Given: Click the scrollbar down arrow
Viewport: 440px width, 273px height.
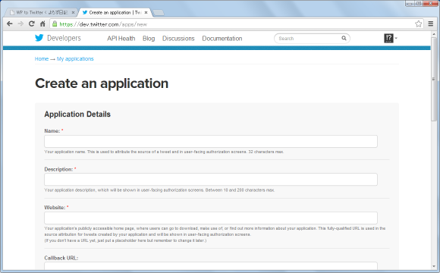Looking at the screenshot, I should tap(434, 266).
